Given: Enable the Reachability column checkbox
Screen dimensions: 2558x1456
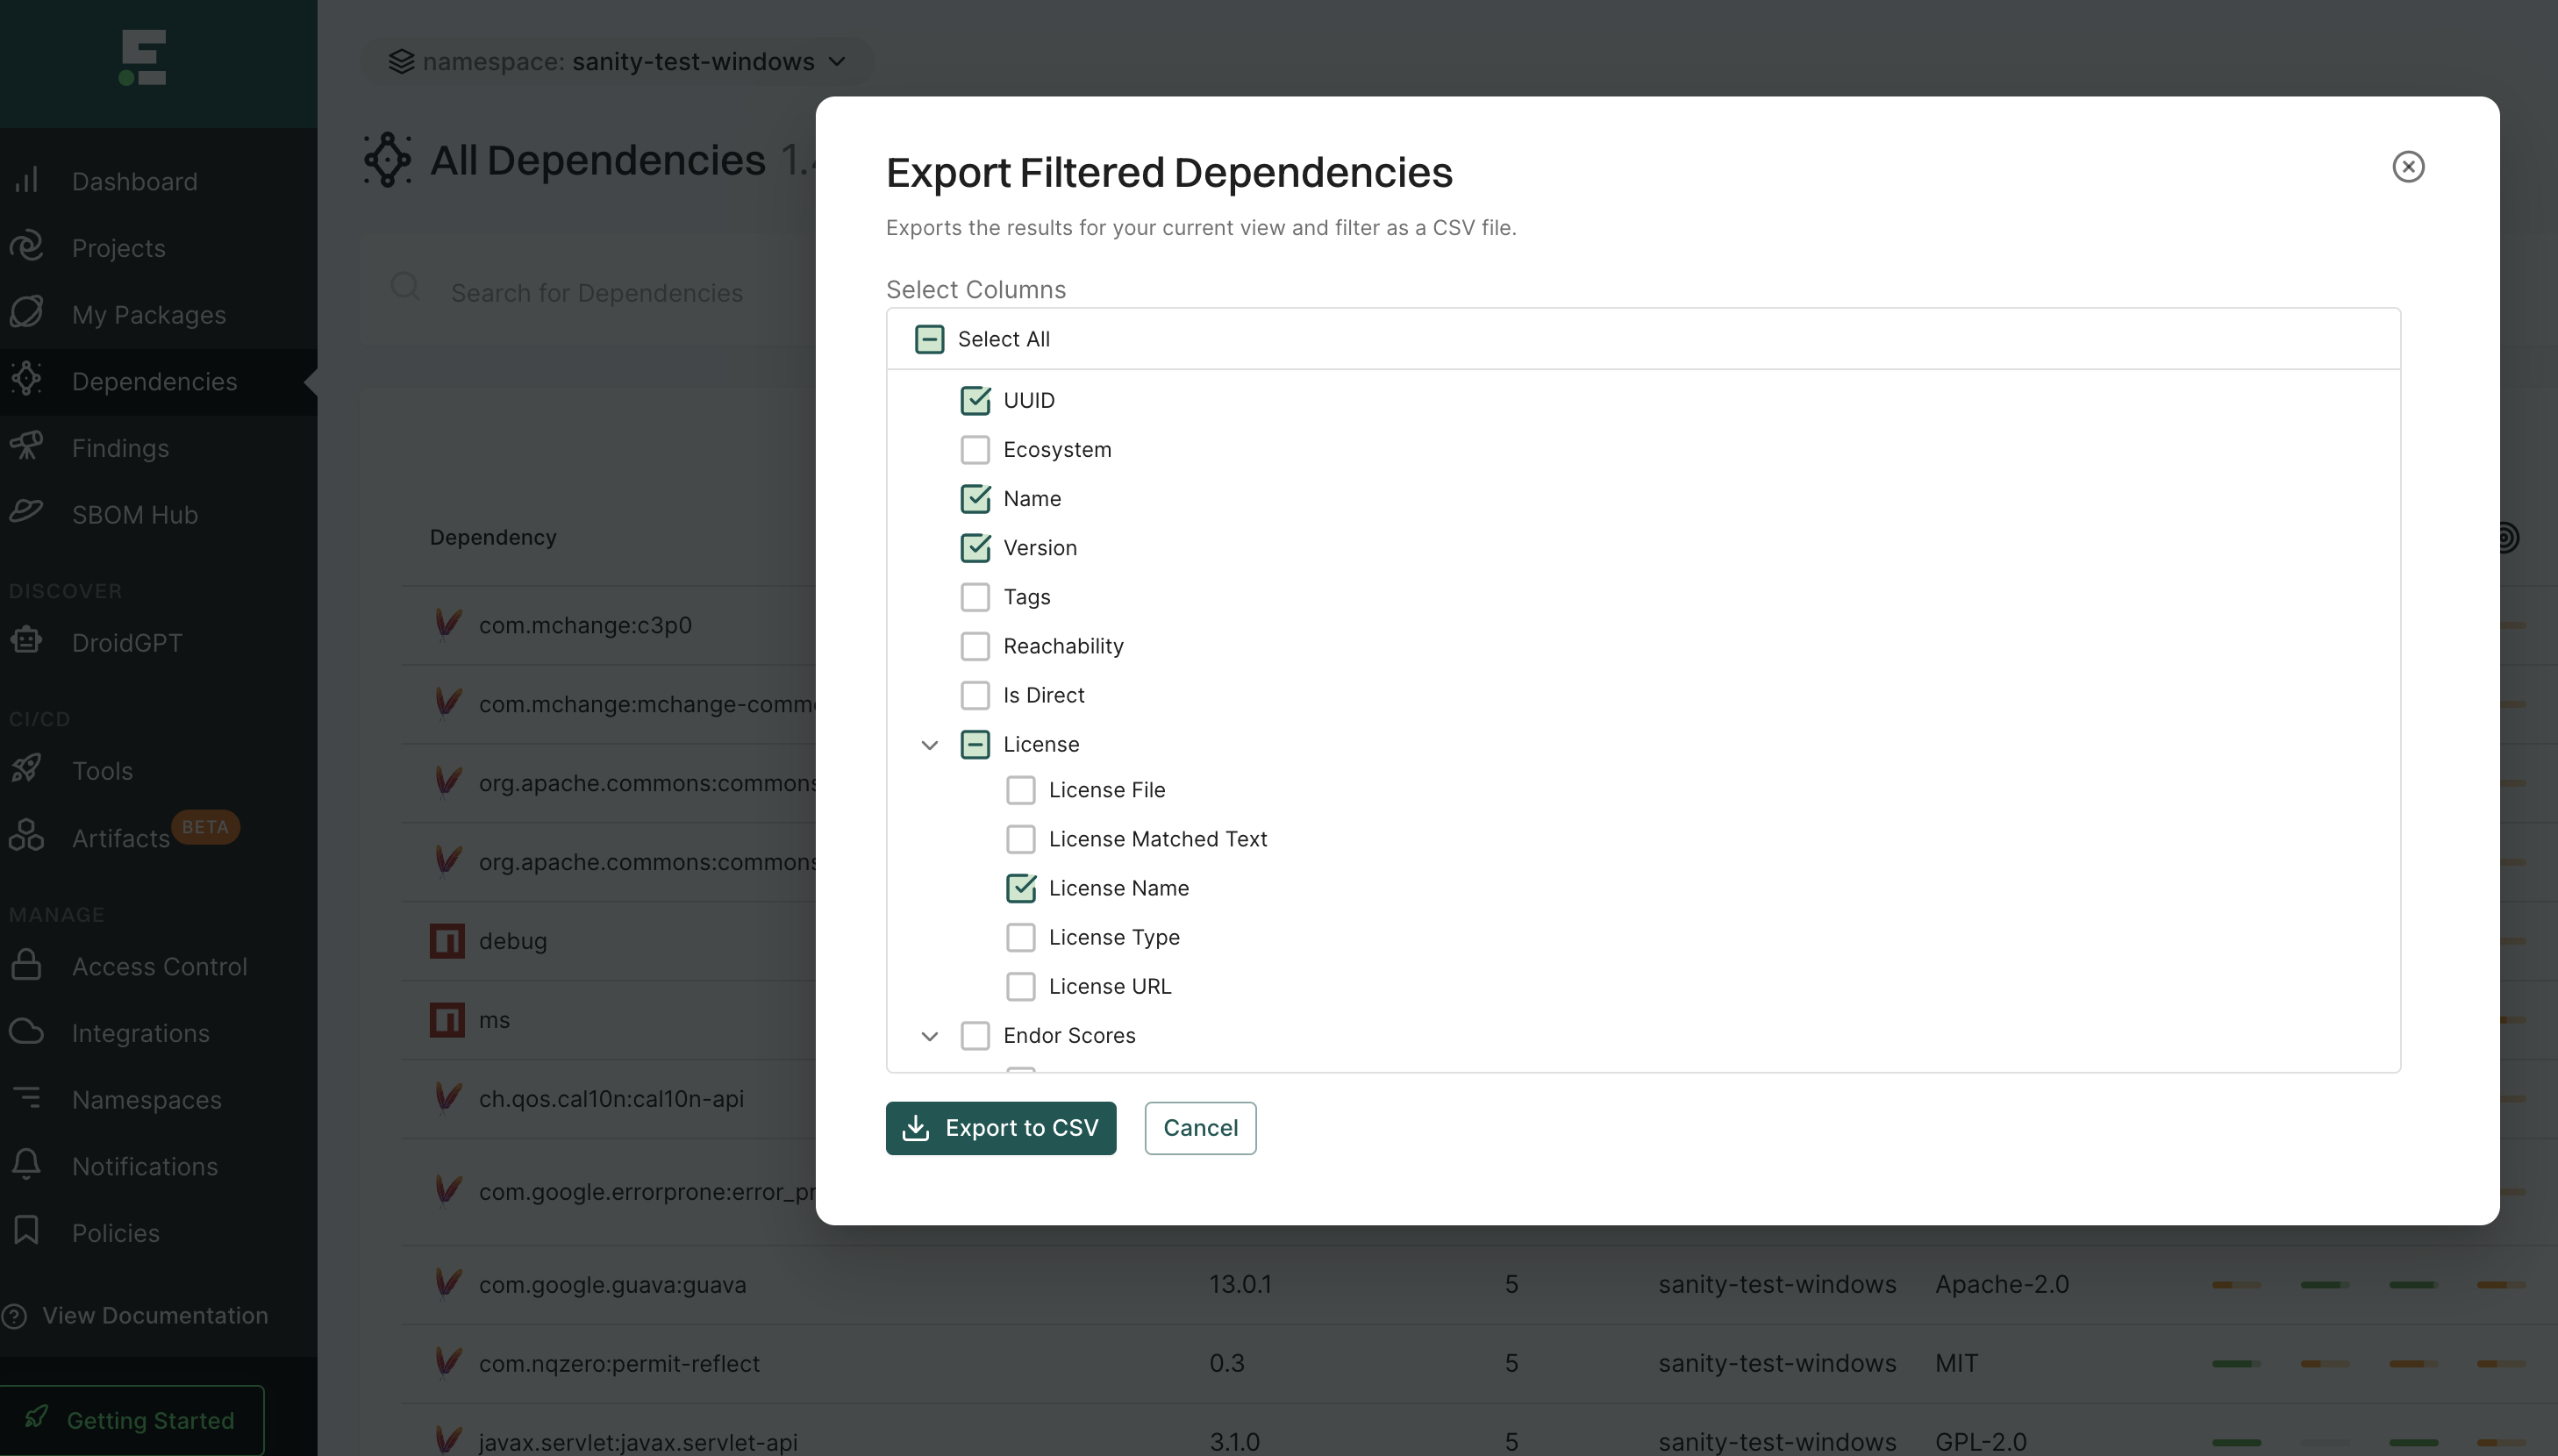Looking at the screenshot, I should pyautogui.click(x=975, y=645).
